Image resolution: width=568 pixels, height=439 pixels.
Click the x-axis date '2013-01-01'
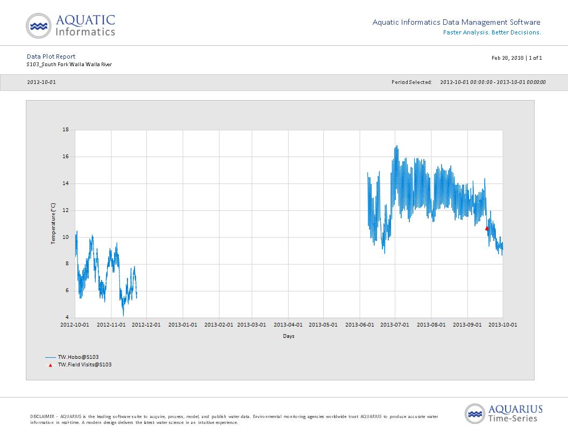183,324
